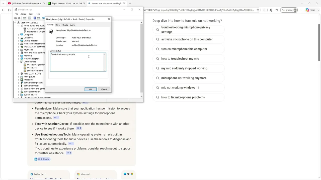Click the Processors category icon in Device Manager
This screenshot has height=180, width=321.
point(22,80)
